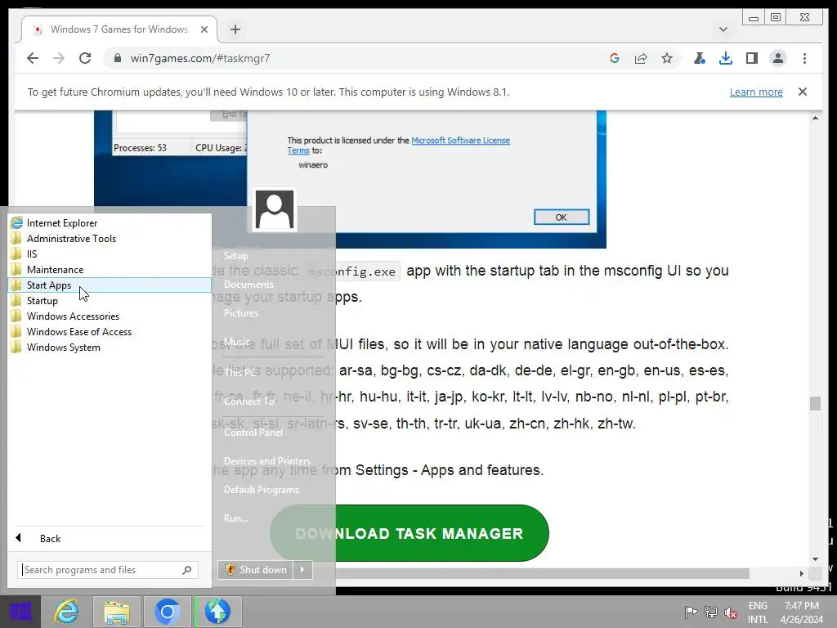The width and height of the screenshot is (837, 628).
Task: Open the Windows Accessories folder
Action: (x=110, y=316)
